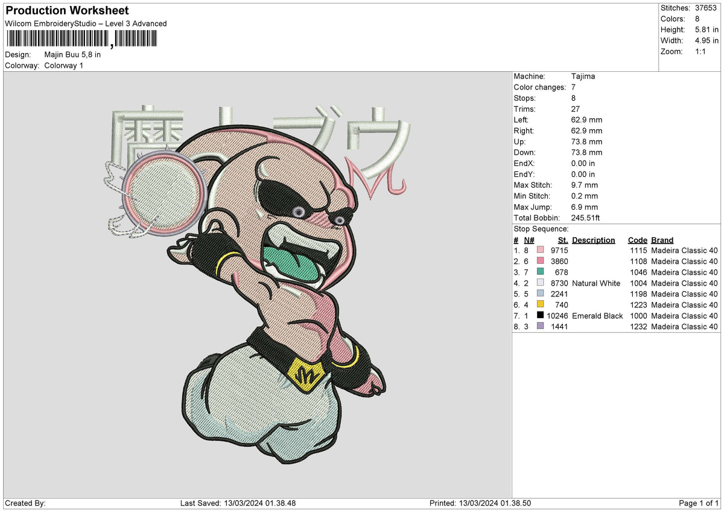Click the N# column header
724x512 pixels.
tap(529, 240)
